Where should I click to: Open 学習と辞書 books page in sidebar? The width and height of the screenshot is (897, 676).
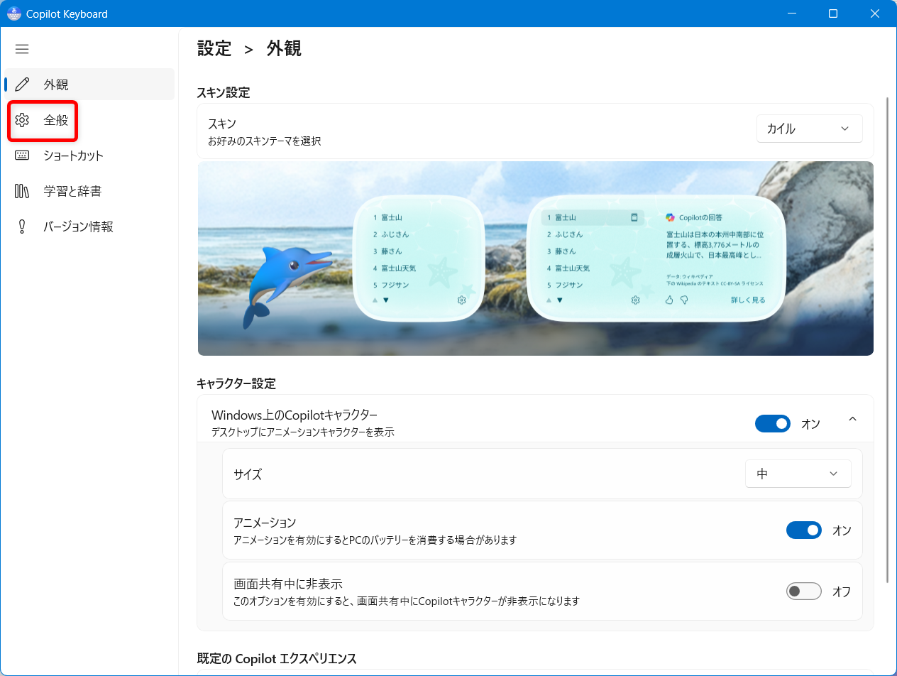tap(89, 191)
